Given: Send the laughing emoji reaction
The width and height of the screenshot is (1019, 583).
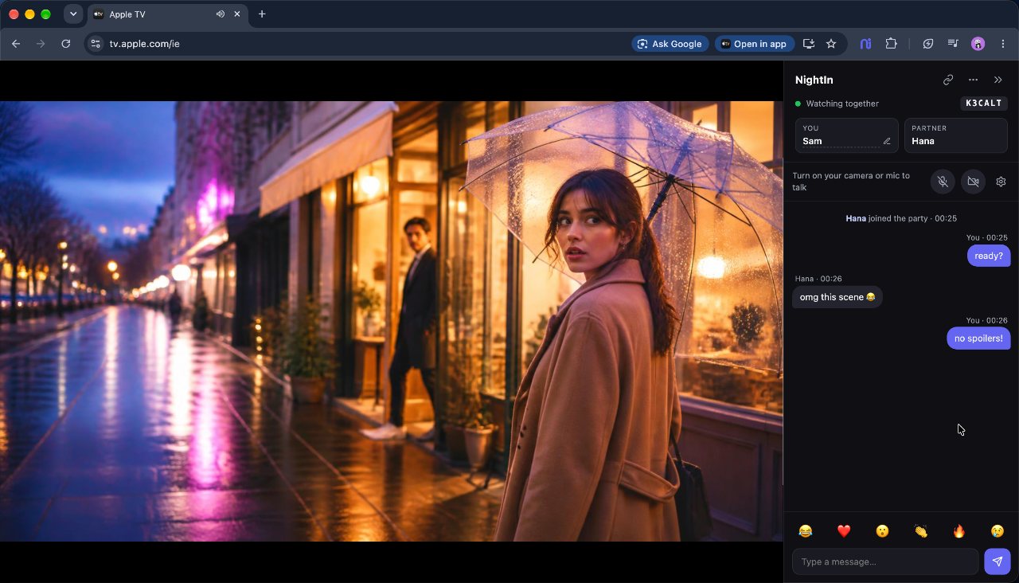Looking at the screenshot, I should click(x=806, y=531).
